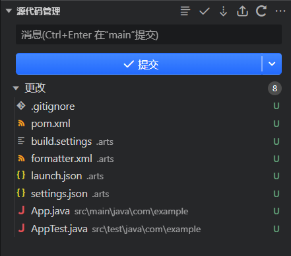Click the push upload icon

pyautogui.click(x=242, y=11)
